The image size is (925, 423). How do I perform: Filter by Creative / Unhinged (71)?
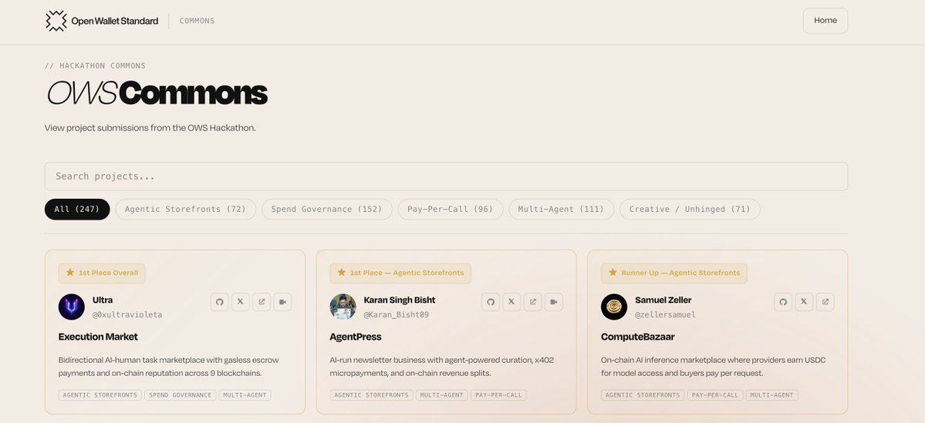click(x=690, y=209)
